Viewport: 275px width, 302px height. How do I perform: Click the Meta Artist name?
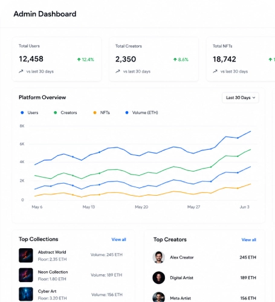pyautogui.click(x=180, y=298)
